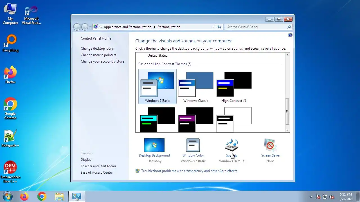Image resolution: width=360 pixels, height=202 pixels.
Task: Click the Control Panel taskbar button
Action: [x=76, y=196]
